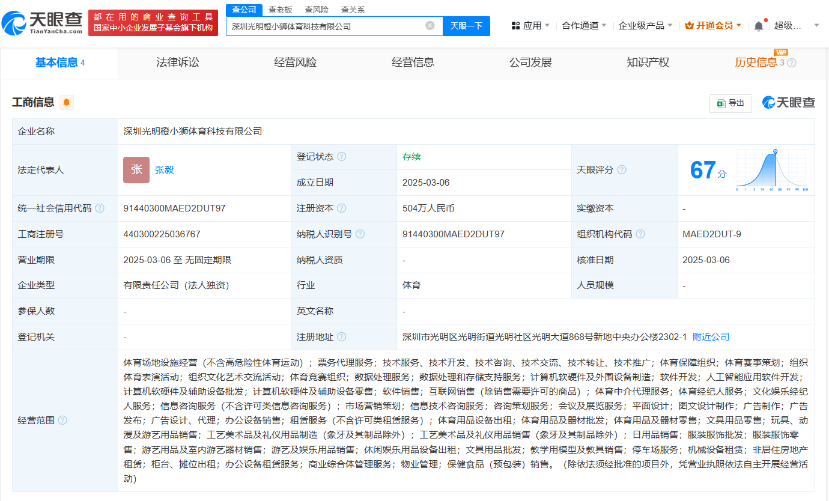Clear the search box with X icon

click(x=430, y=26)
